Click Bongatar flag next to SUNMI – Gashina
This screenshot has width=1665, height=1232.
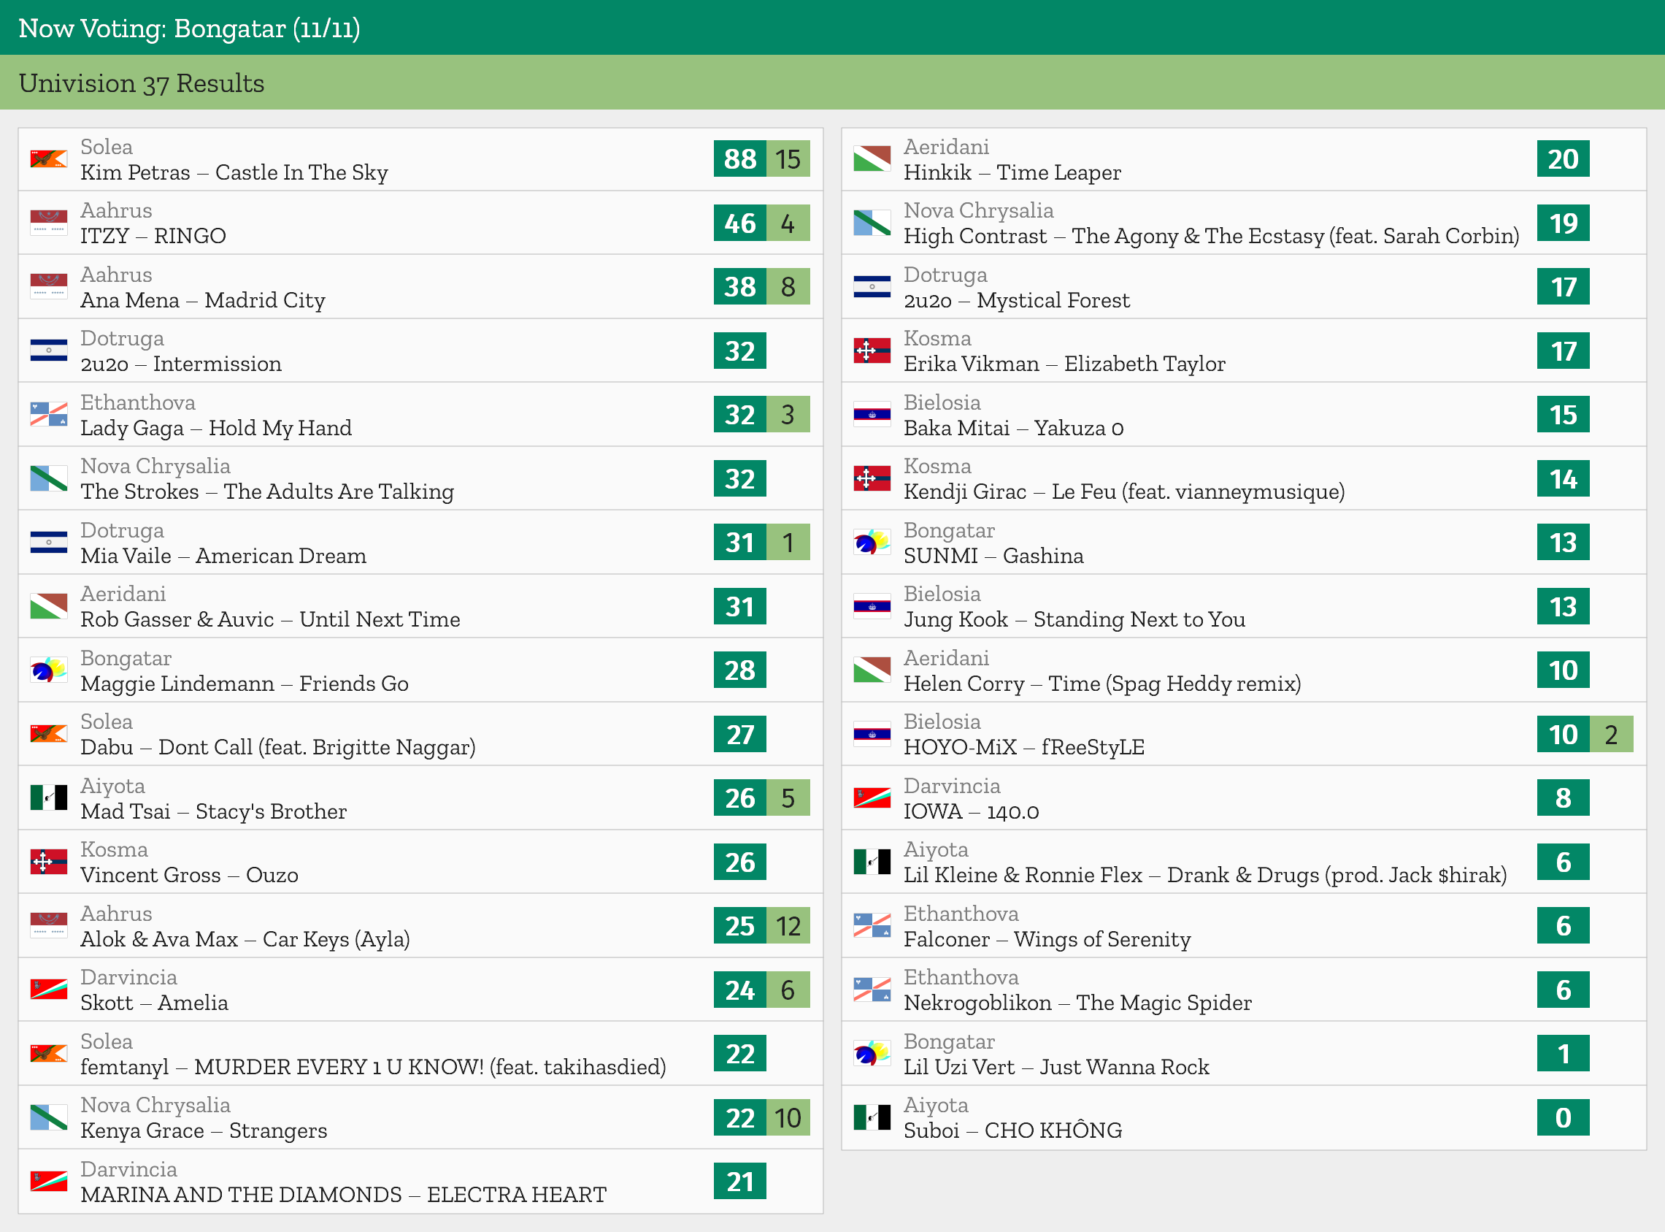pyautogui.click(x=872, y=542)
